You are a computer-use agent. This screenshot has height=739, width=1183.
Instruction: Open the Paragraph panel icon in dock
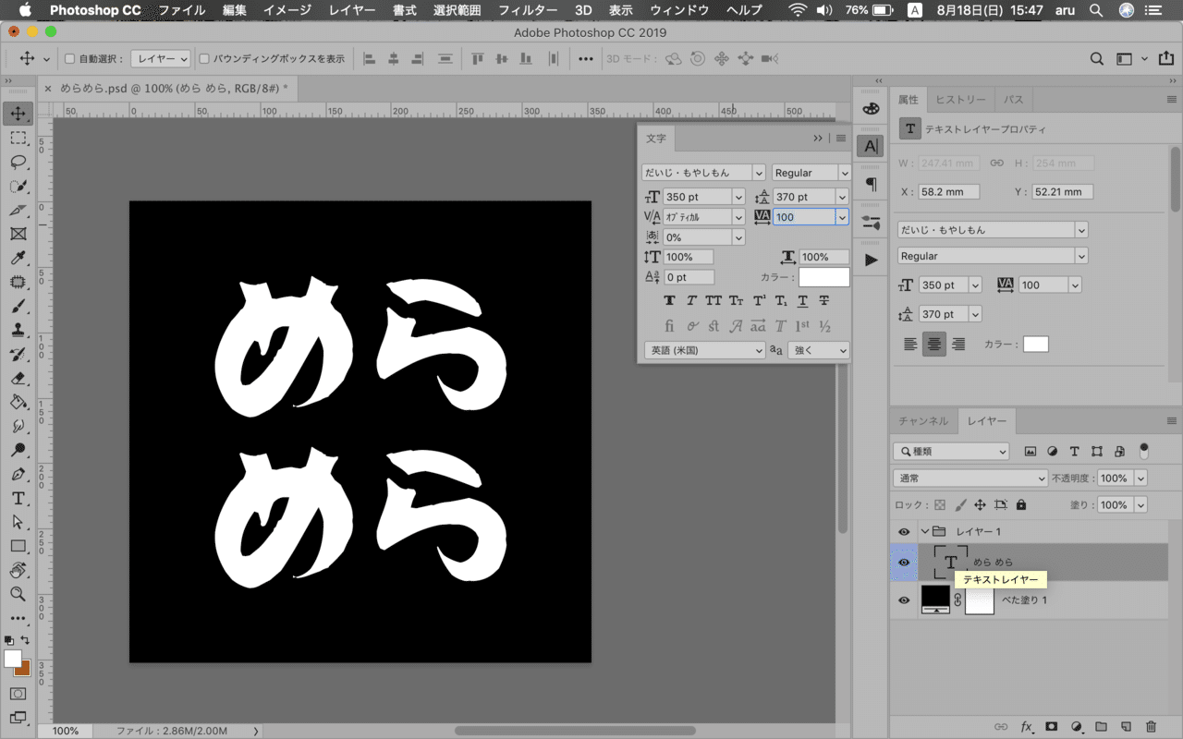(x=871, y=184)
